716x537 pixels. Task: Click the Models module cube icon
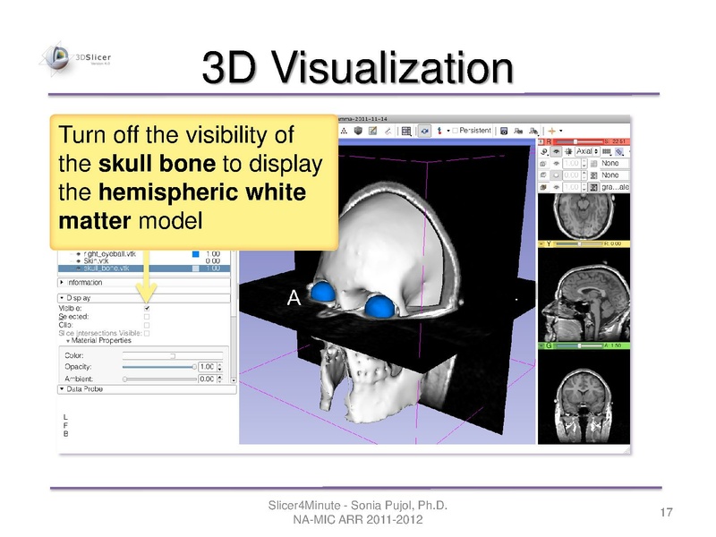pyautogui.click(x=359, y=131)
